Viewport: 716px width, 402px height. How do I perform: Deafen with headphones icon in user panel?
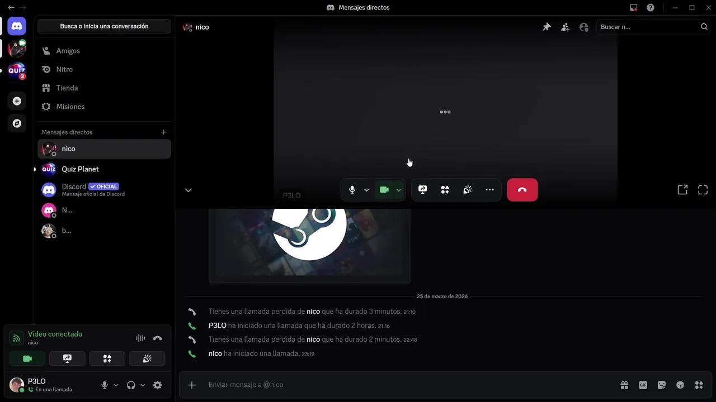click(x=131, y=385)
